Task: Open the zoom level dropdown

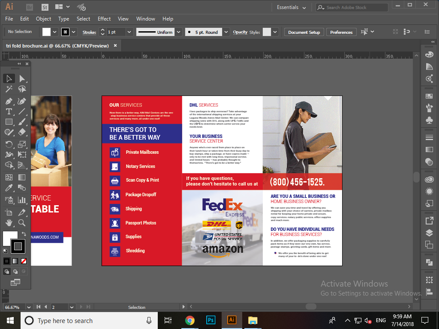Action: (28, 307)
